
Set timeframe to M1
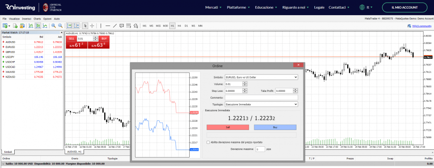tap(145, 26)
